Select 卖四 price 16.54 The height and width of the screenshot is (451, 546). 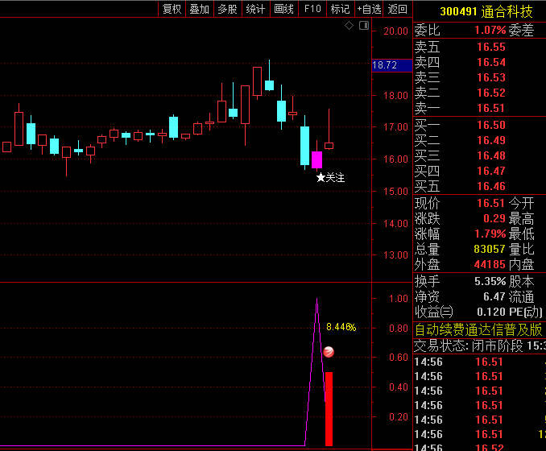click(491, 62)
